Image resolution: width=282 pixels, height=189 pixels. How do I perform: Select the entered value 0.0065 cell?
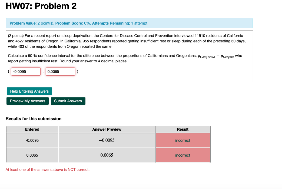click(32, 155)
